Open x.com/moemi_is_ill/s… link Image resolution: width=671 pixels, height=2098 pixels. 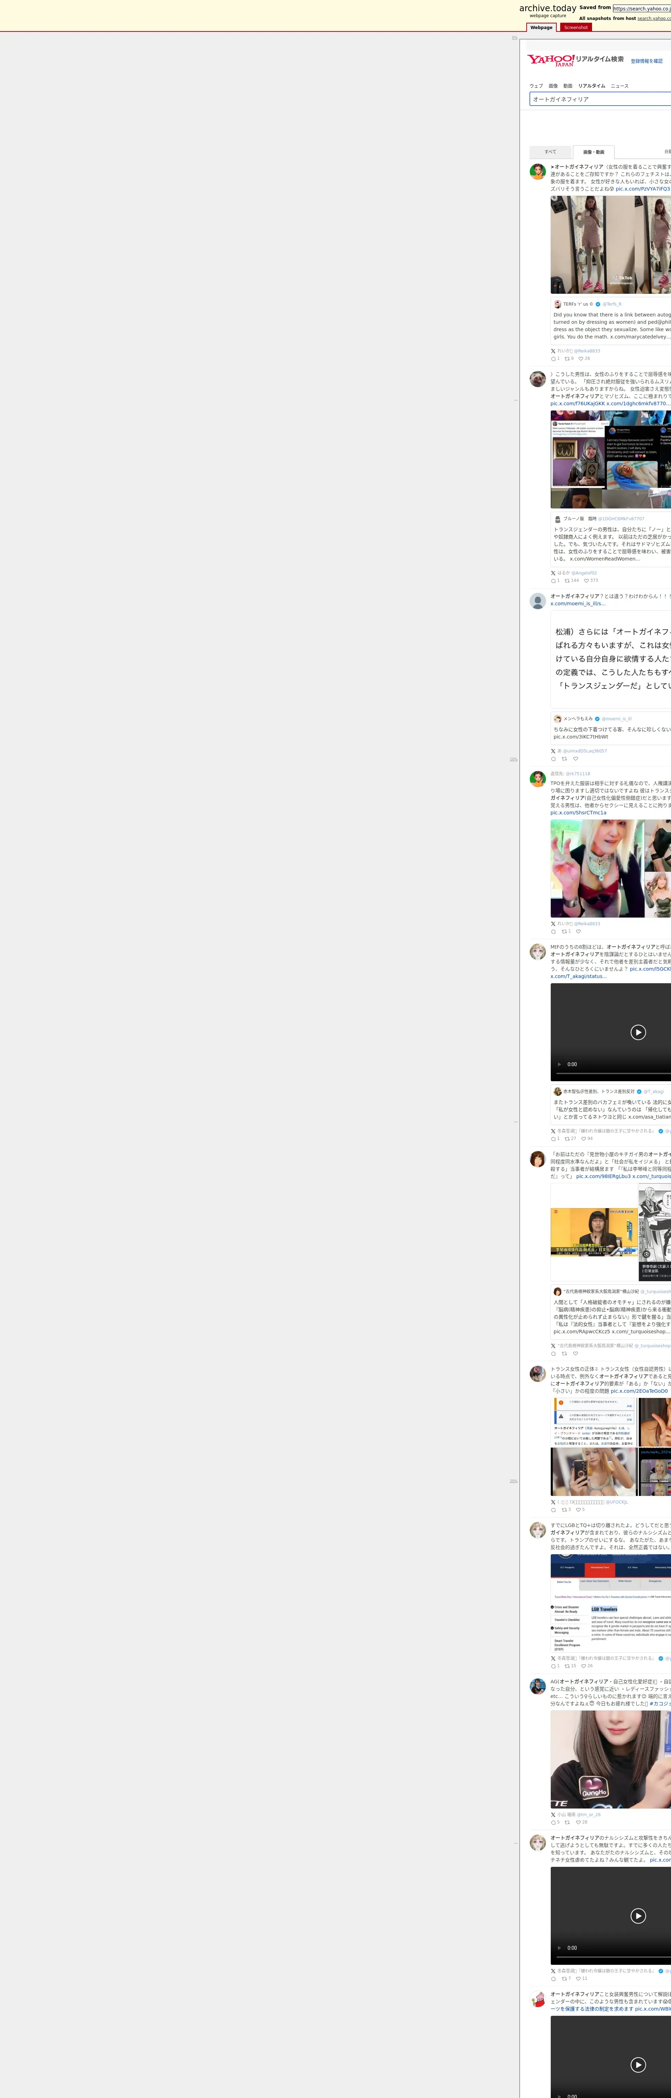[578, 604]
